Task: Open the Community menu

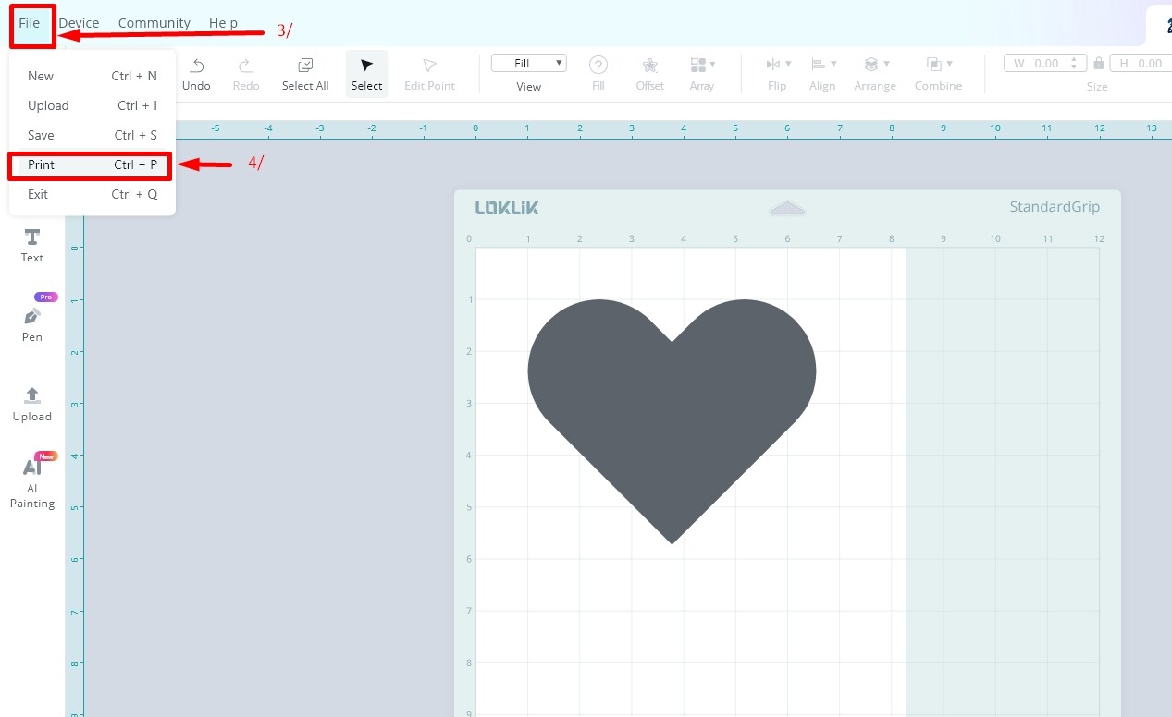Action: pyautogui.click(x=154, y=23)
